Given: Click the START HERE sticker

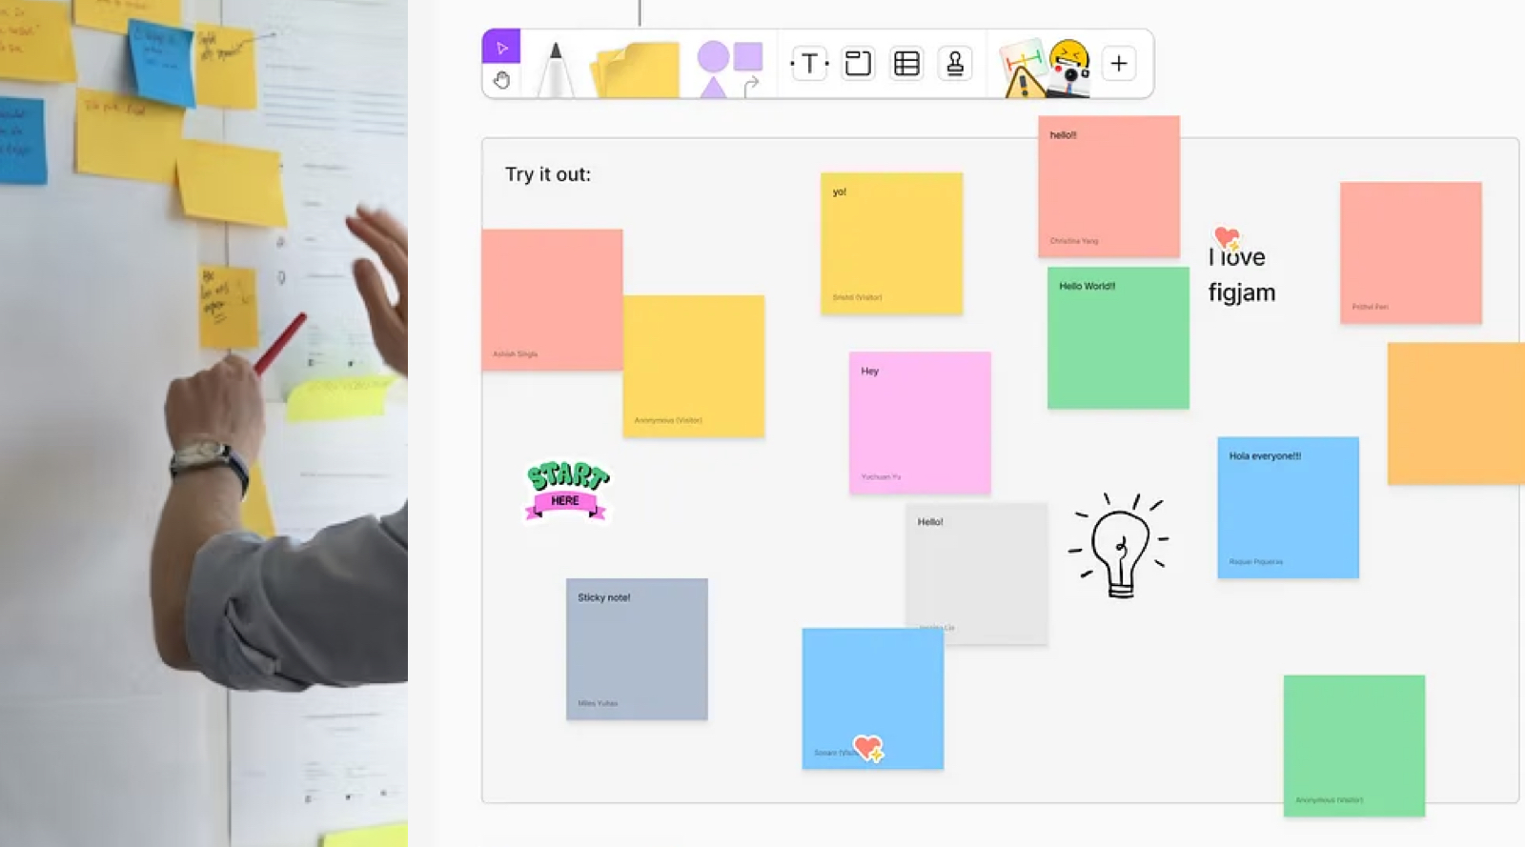Looking at the screenshot, I should [566, 491].
